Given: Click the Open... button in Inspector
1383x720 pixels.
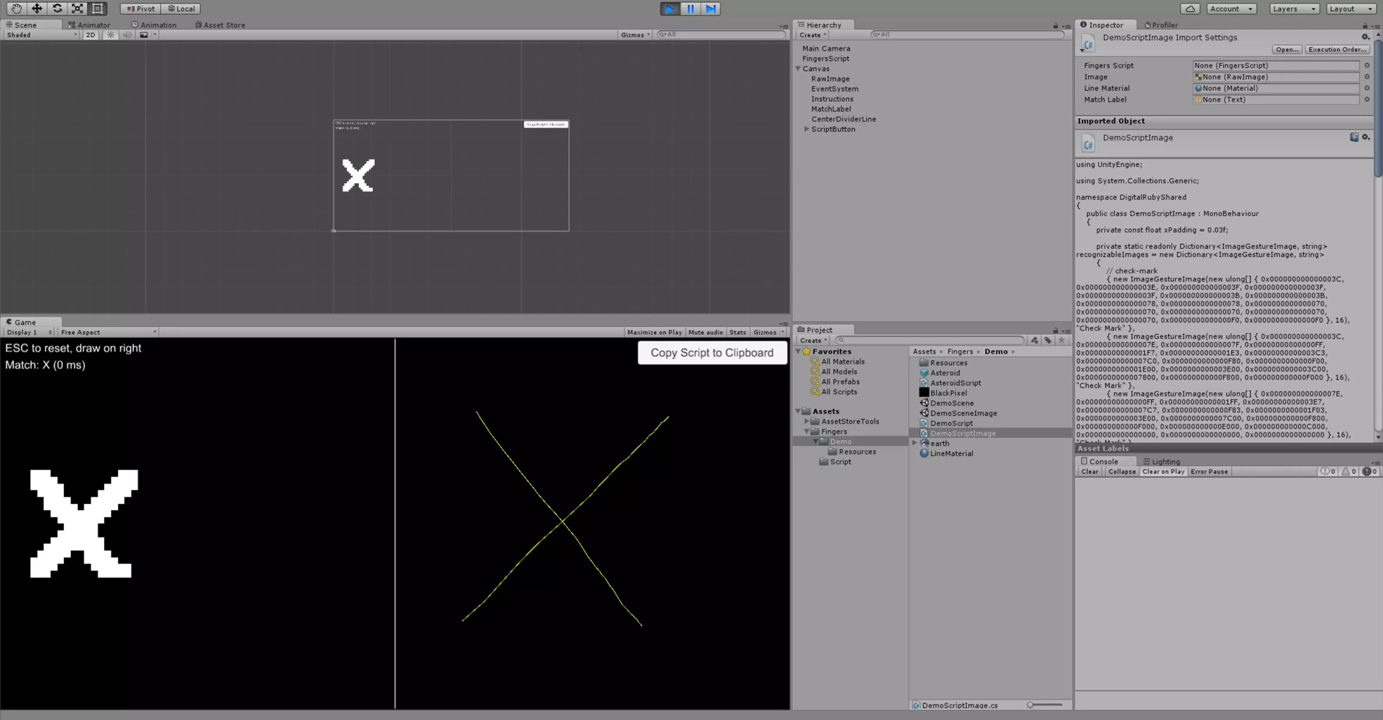Looking at the screenshot, I should click(1287, 49).
